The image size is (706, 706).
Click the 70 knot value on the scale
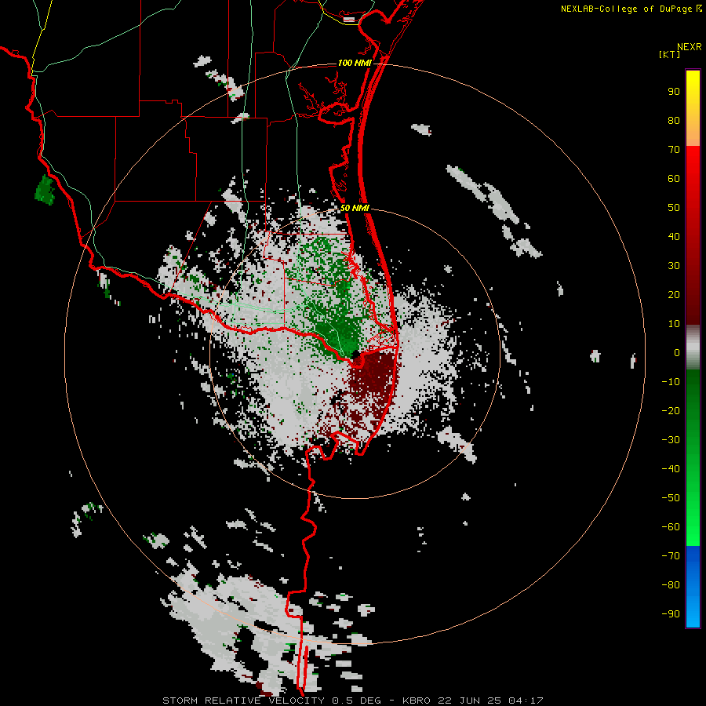click(x=674, y=150)
